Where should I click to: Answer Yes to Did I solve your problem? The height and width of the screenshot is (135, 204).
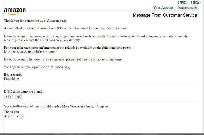click(x=8, y=97)
